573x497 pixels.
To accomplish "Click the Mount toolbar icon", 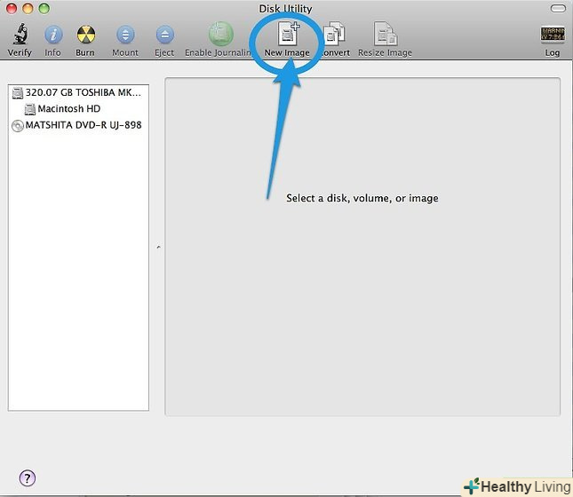I will (x=125, y=35).
